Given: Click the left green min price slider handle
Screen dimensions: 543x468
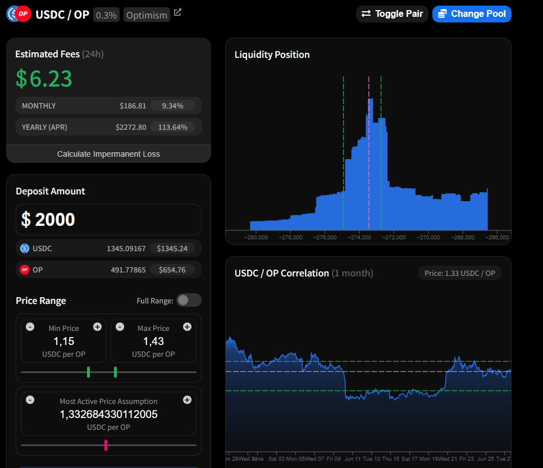Looking at the screenshot, I should [x=88, y=372].
